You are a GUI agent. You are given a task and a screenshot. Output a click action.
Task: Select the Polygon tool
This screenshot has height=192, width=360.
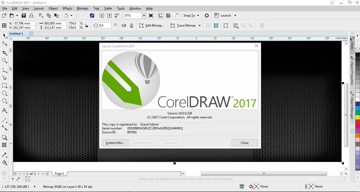[x=4, y=101]
